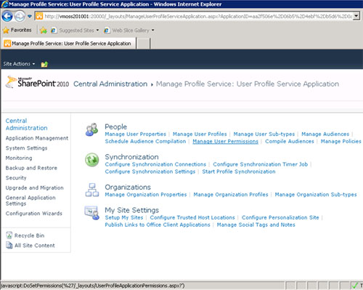
Task: Open Backup and Restore in sidebar
Action: 31,168
